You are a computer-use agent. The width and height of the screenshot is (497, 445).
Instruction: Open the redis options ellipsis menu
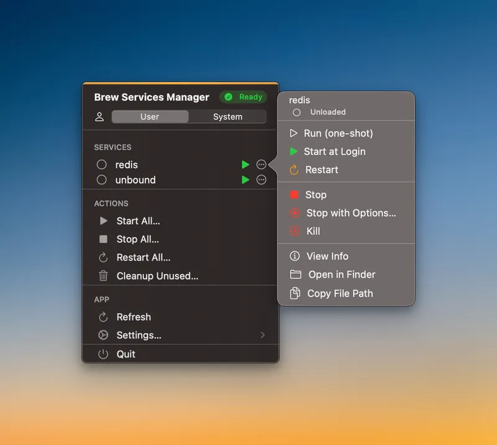coord(262,165)
